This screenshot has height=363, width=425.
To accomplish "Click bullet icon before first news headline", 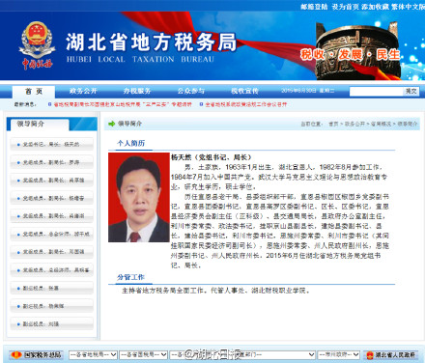I will pos(49,104).
